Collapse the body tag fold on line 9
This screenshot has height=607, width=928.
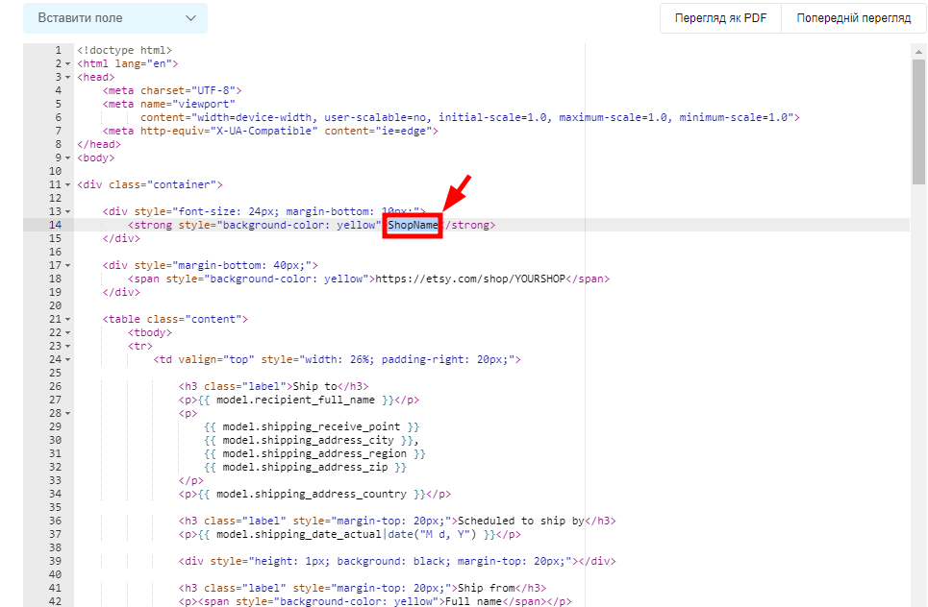(67, 158)
